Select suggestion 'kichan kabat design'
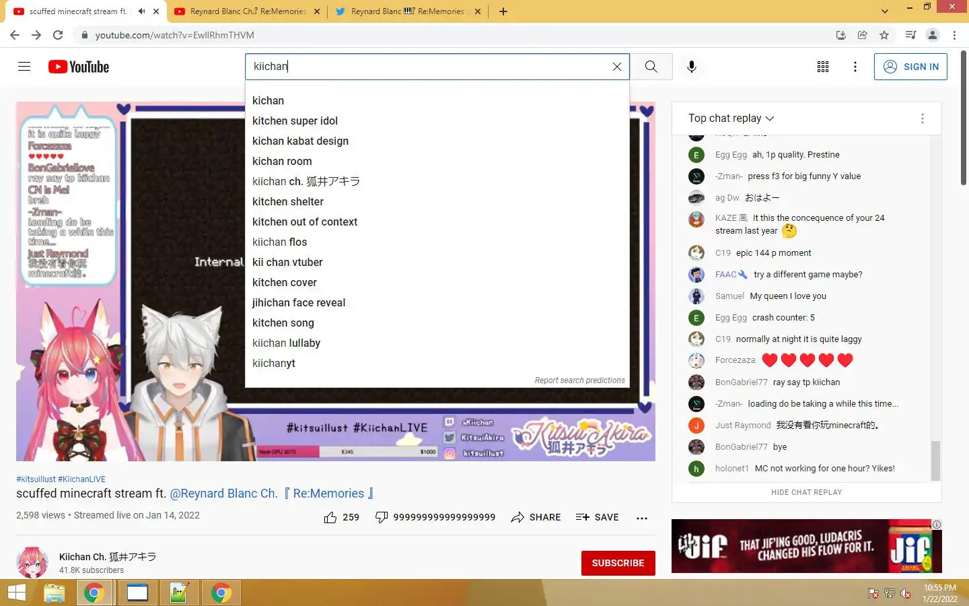 coord(437,141)
